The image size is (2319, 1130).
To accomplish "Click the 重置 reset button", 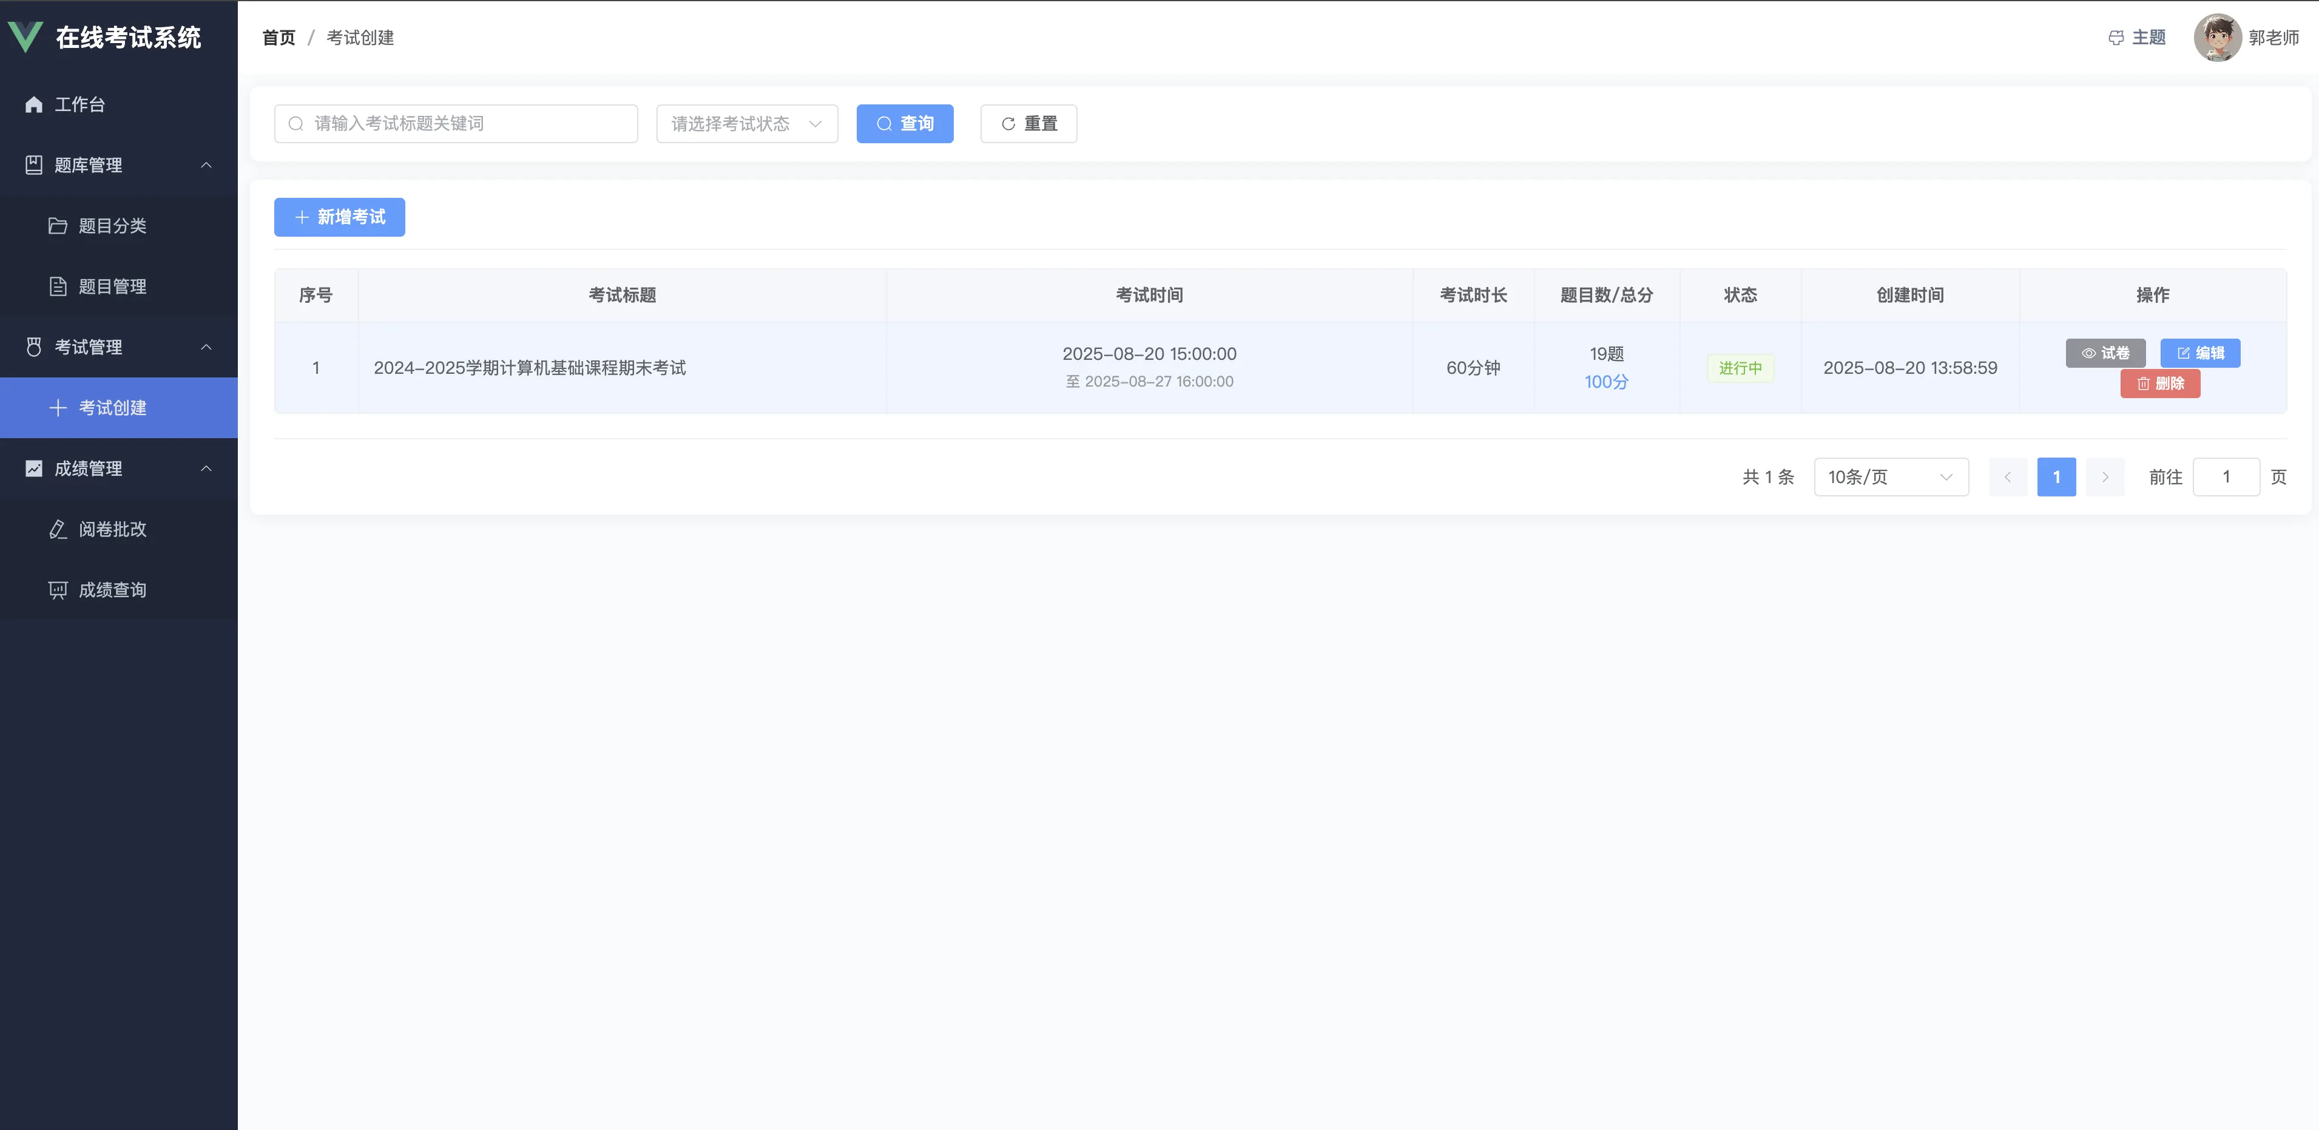I will 1028,123.
